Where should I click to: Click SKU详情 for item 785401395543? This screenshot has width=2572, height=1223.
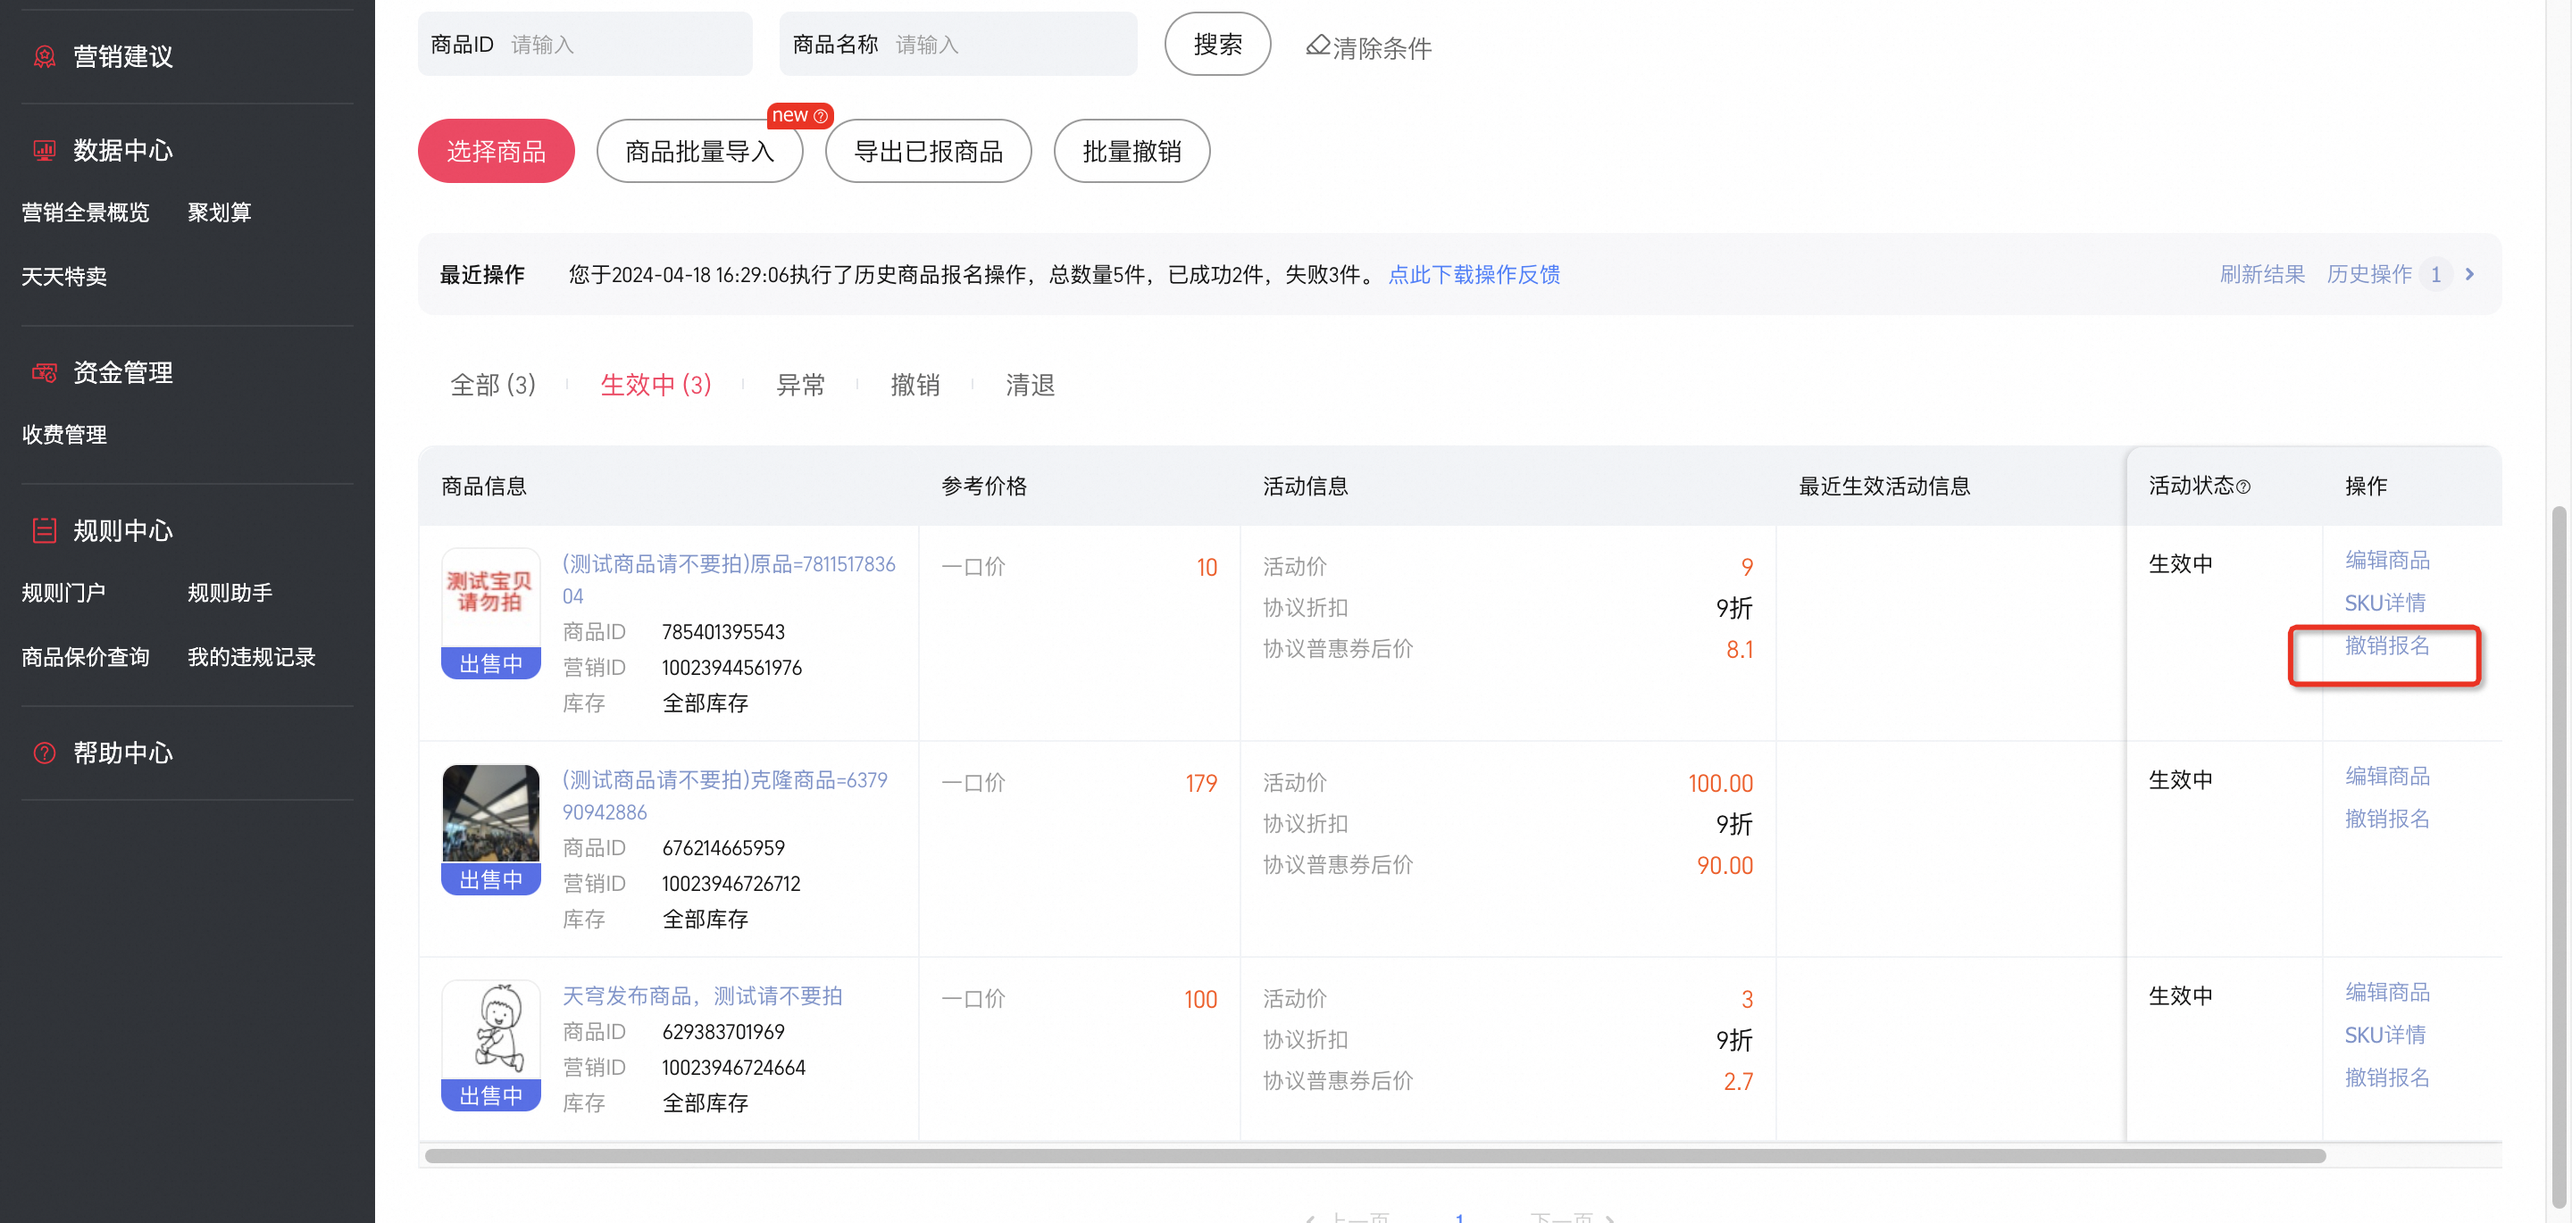(2385, 603)
